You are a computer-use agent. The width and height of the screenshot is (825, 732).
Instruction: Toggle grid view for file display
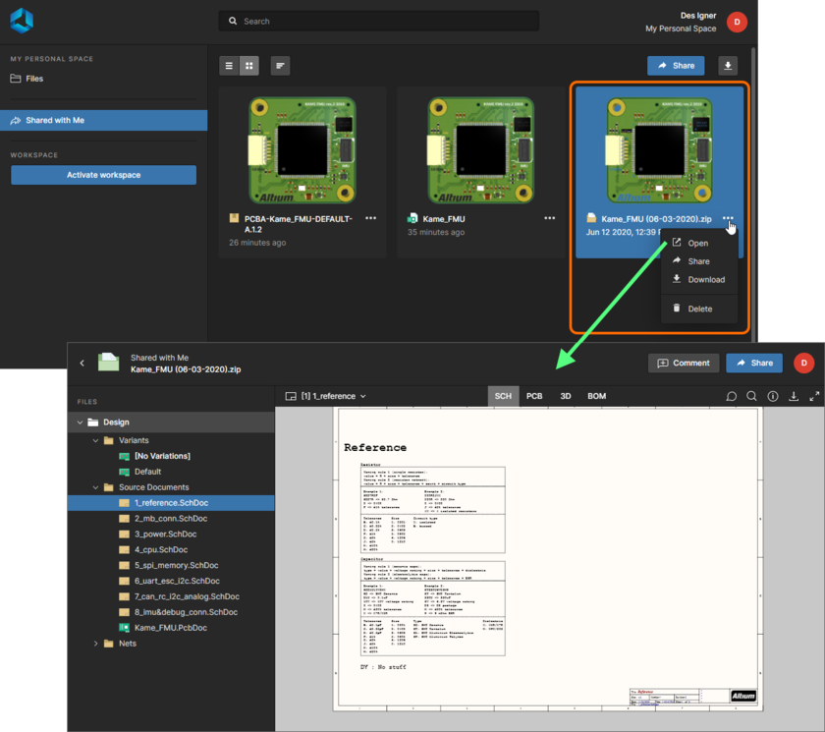pos(248,66)
